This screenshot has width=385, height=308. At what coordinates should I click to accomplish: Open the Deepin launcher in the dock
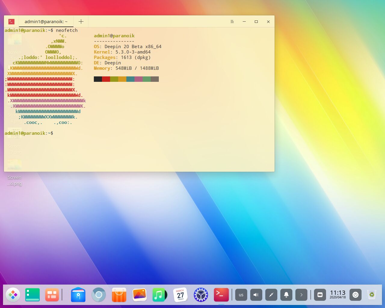(x=13, y=295)
